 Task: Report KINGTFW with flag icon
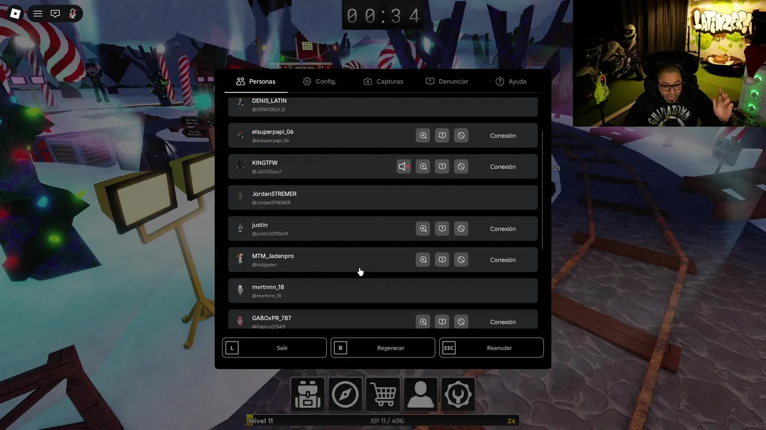(442, 167)
